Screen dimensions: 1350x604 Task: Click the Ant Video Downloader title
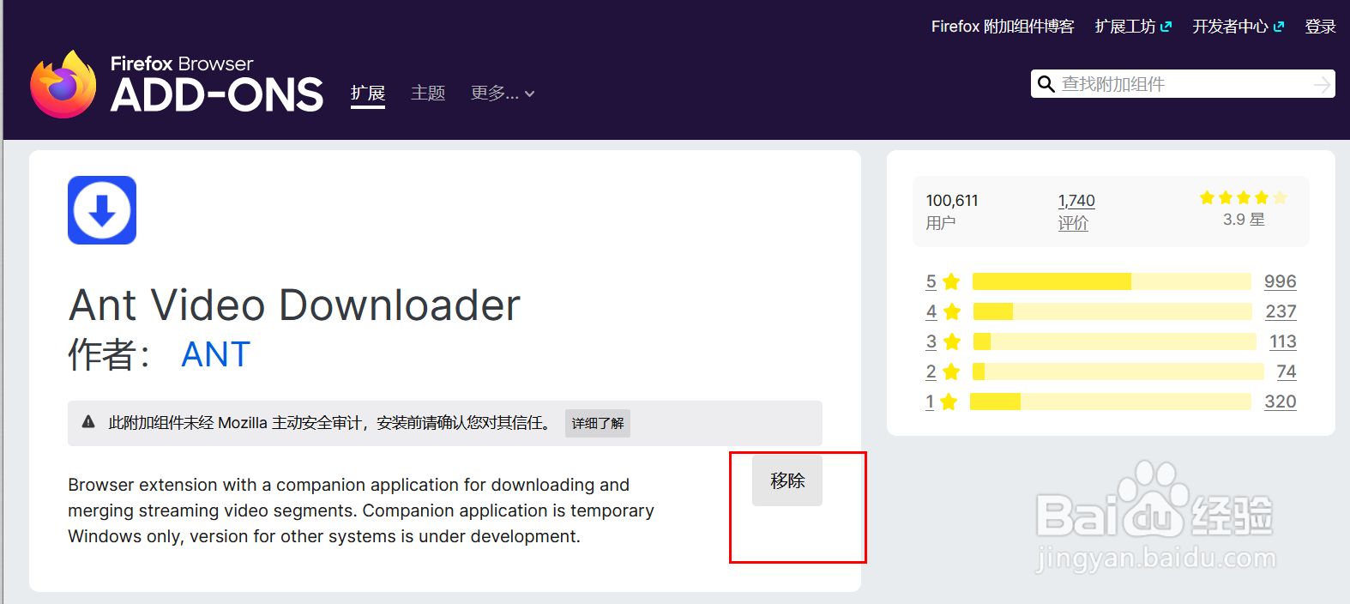[x=294, y=305]
